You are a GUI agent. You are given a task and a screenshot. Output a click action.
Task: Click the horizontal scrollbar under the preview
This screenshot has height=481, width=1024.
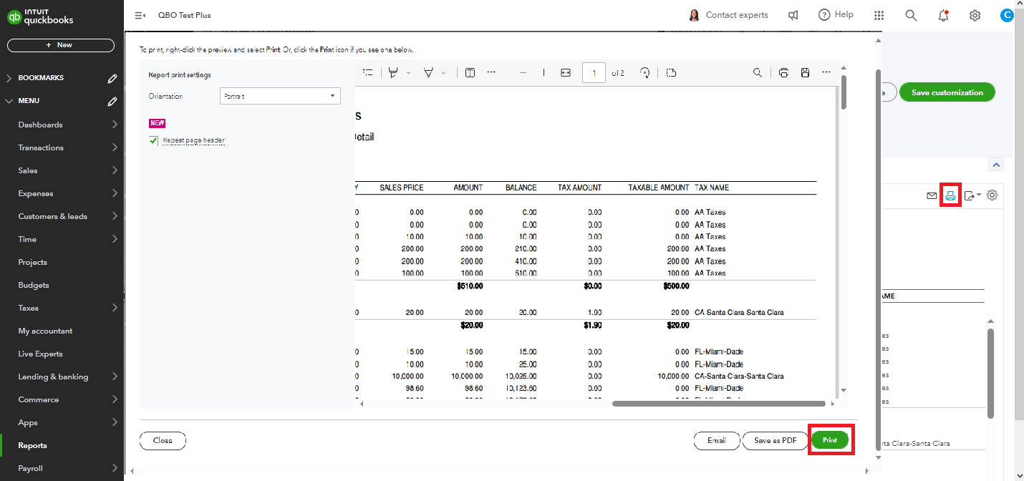tap(719, 404)
